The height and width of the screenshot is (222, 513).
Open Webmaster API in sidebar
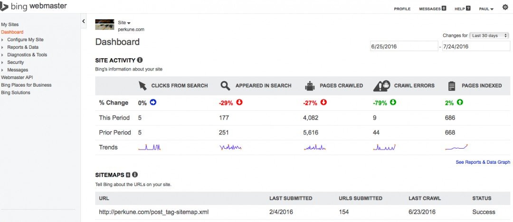[x=17, y=77]
